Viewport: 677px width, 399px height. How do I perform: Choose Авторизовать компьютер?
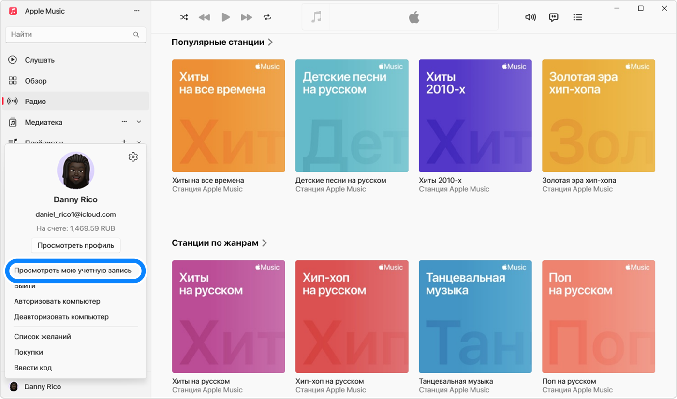[x=57, y=301]
